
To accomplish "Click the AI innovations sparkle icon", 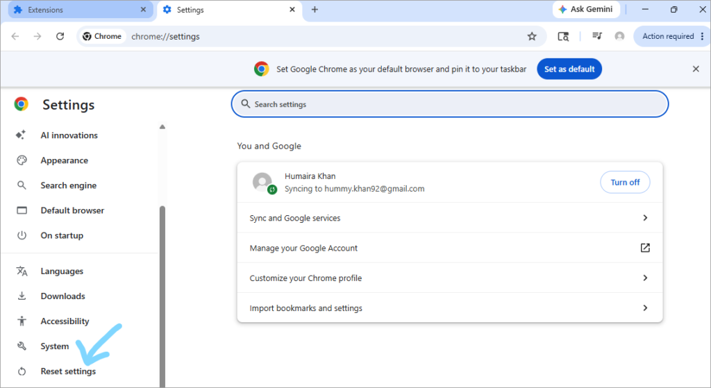I will (x=21, y=135).
